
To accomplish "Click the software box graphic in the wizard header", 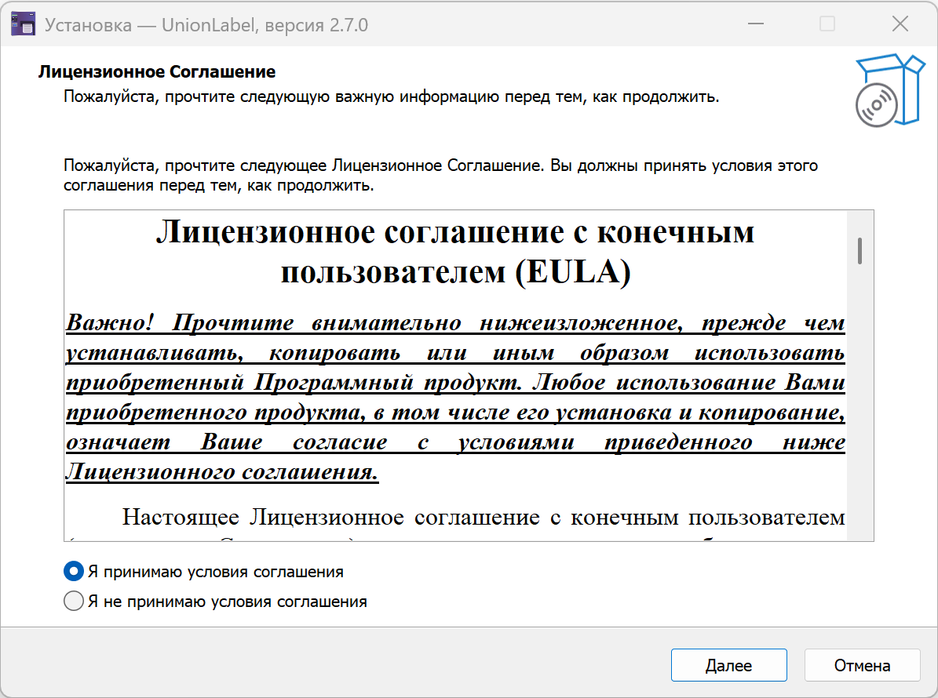I will point(889,89).
